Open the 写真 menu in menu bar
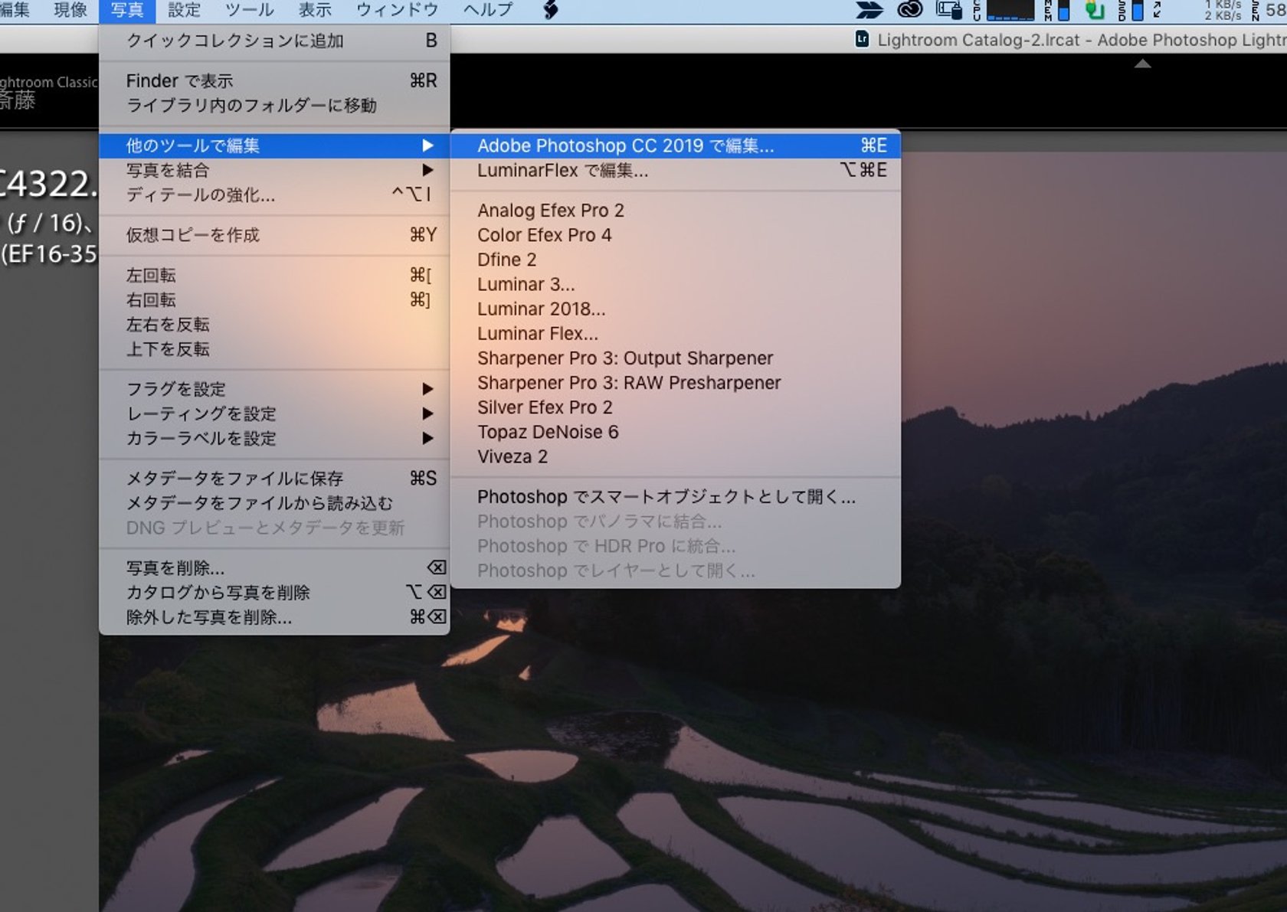 click(x=127, y=11)
